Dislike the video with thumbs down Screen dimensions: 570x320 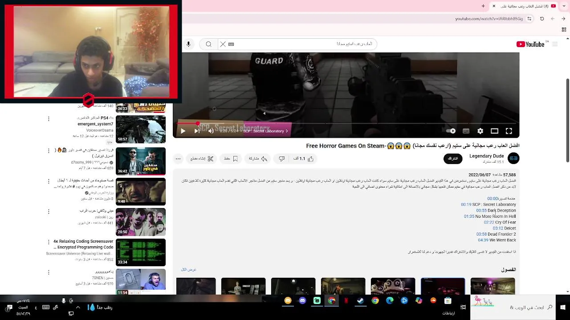coord(281,159)
